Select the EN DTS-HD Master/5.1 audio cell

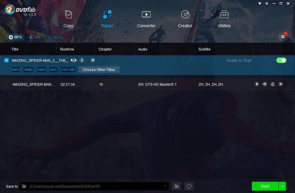158,84
